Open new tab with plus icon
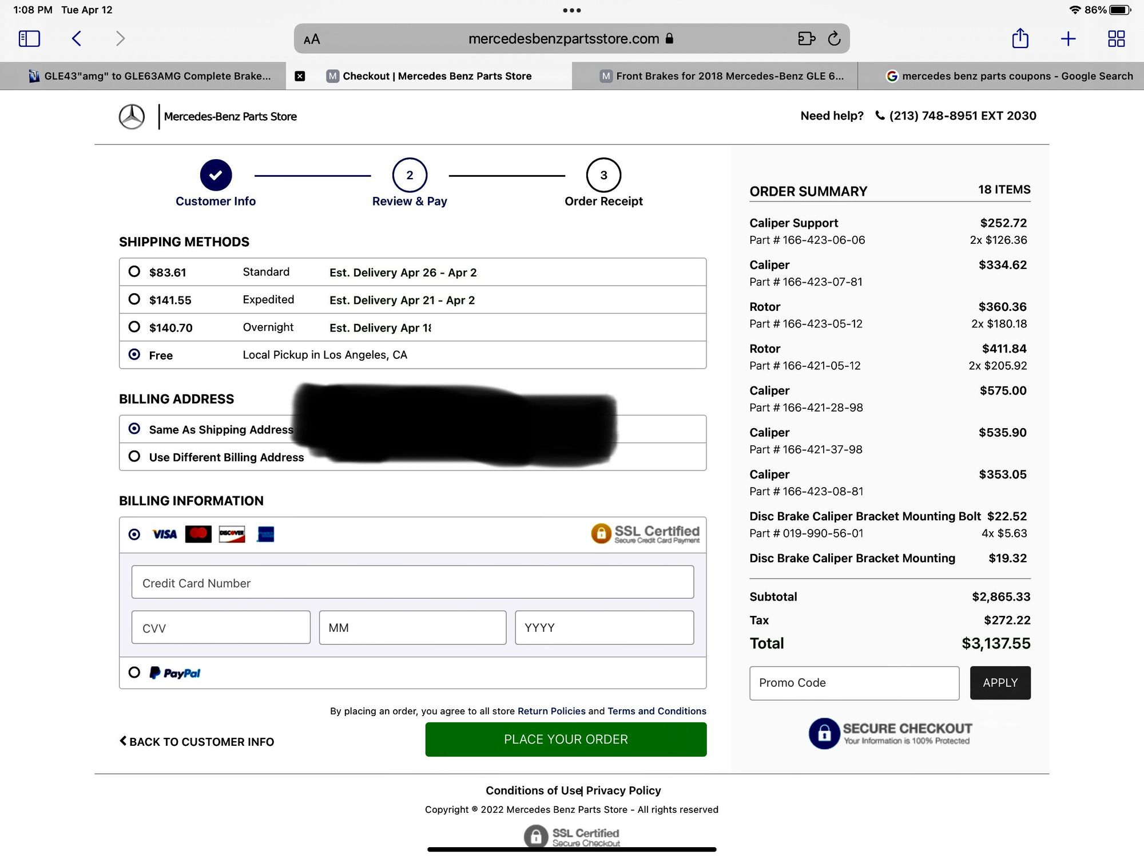 pos(1068,38)
